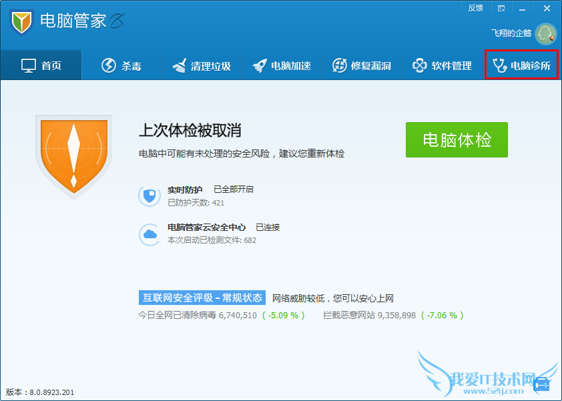562x401 pixels.
Task: Click the 电脑管家 shield logo
Action: [21, 22]
